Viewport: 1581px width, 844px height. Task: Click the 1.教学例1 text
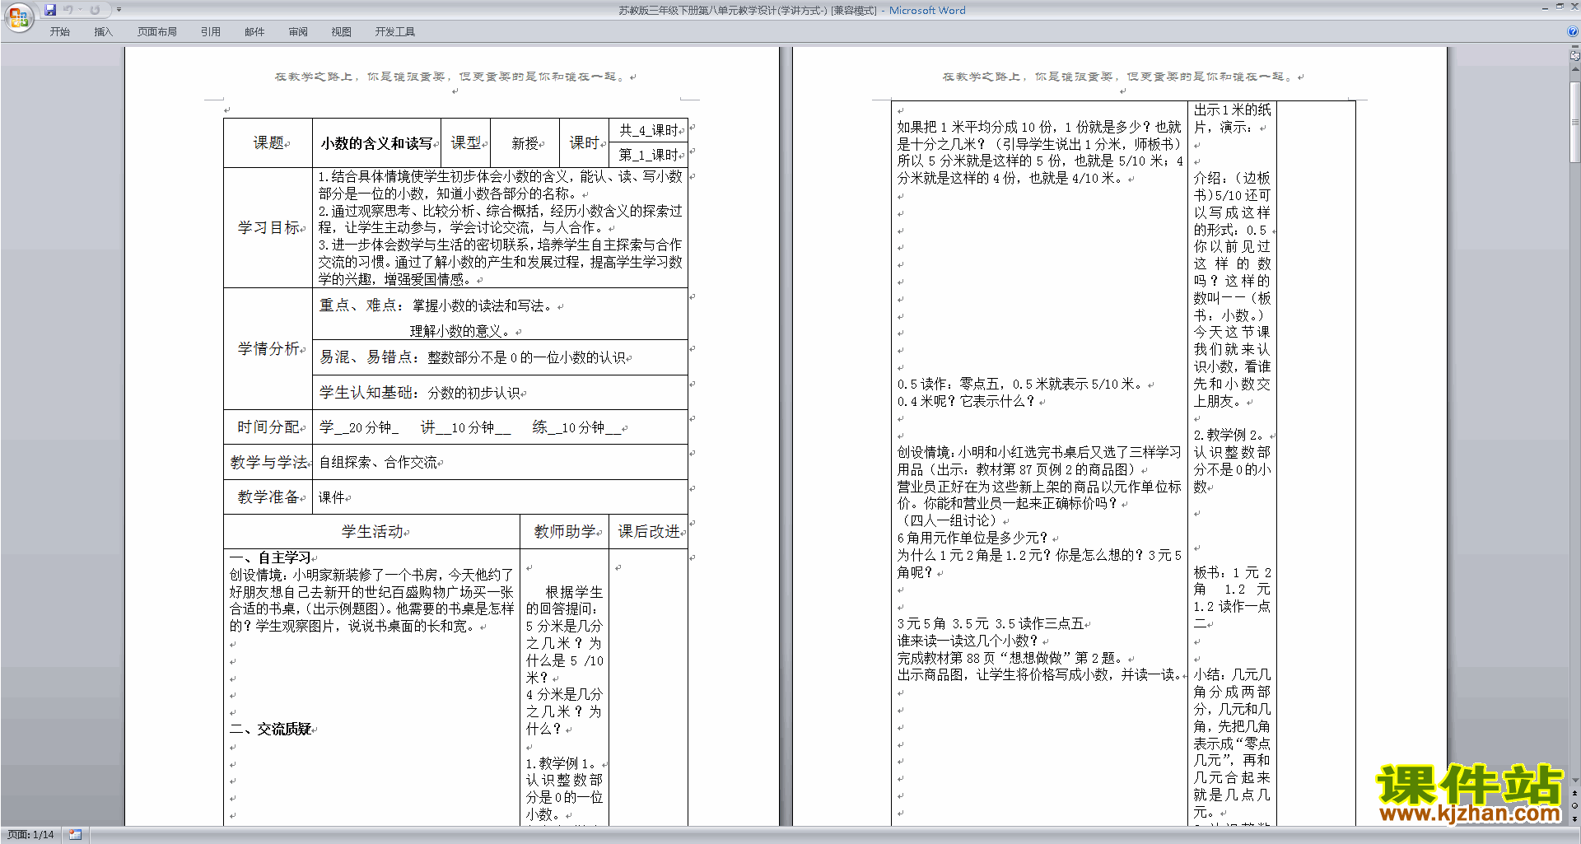click(x=562, y=764)
